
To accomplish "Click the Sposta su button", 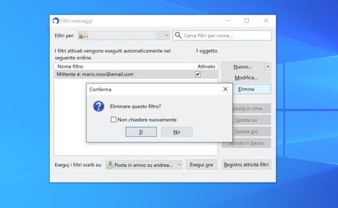I will [x=252, y=120].
